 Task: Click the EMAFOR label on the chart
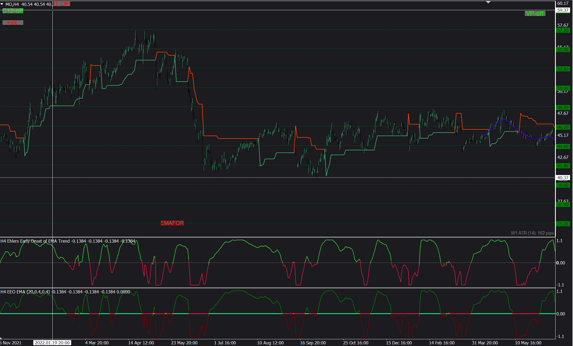172,223
